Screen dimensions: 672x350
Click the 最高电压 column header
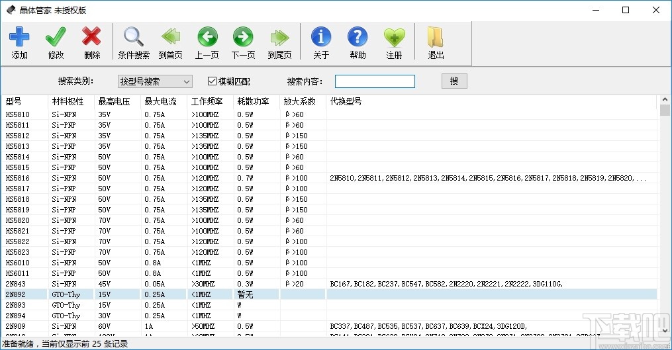coord(114,101)
